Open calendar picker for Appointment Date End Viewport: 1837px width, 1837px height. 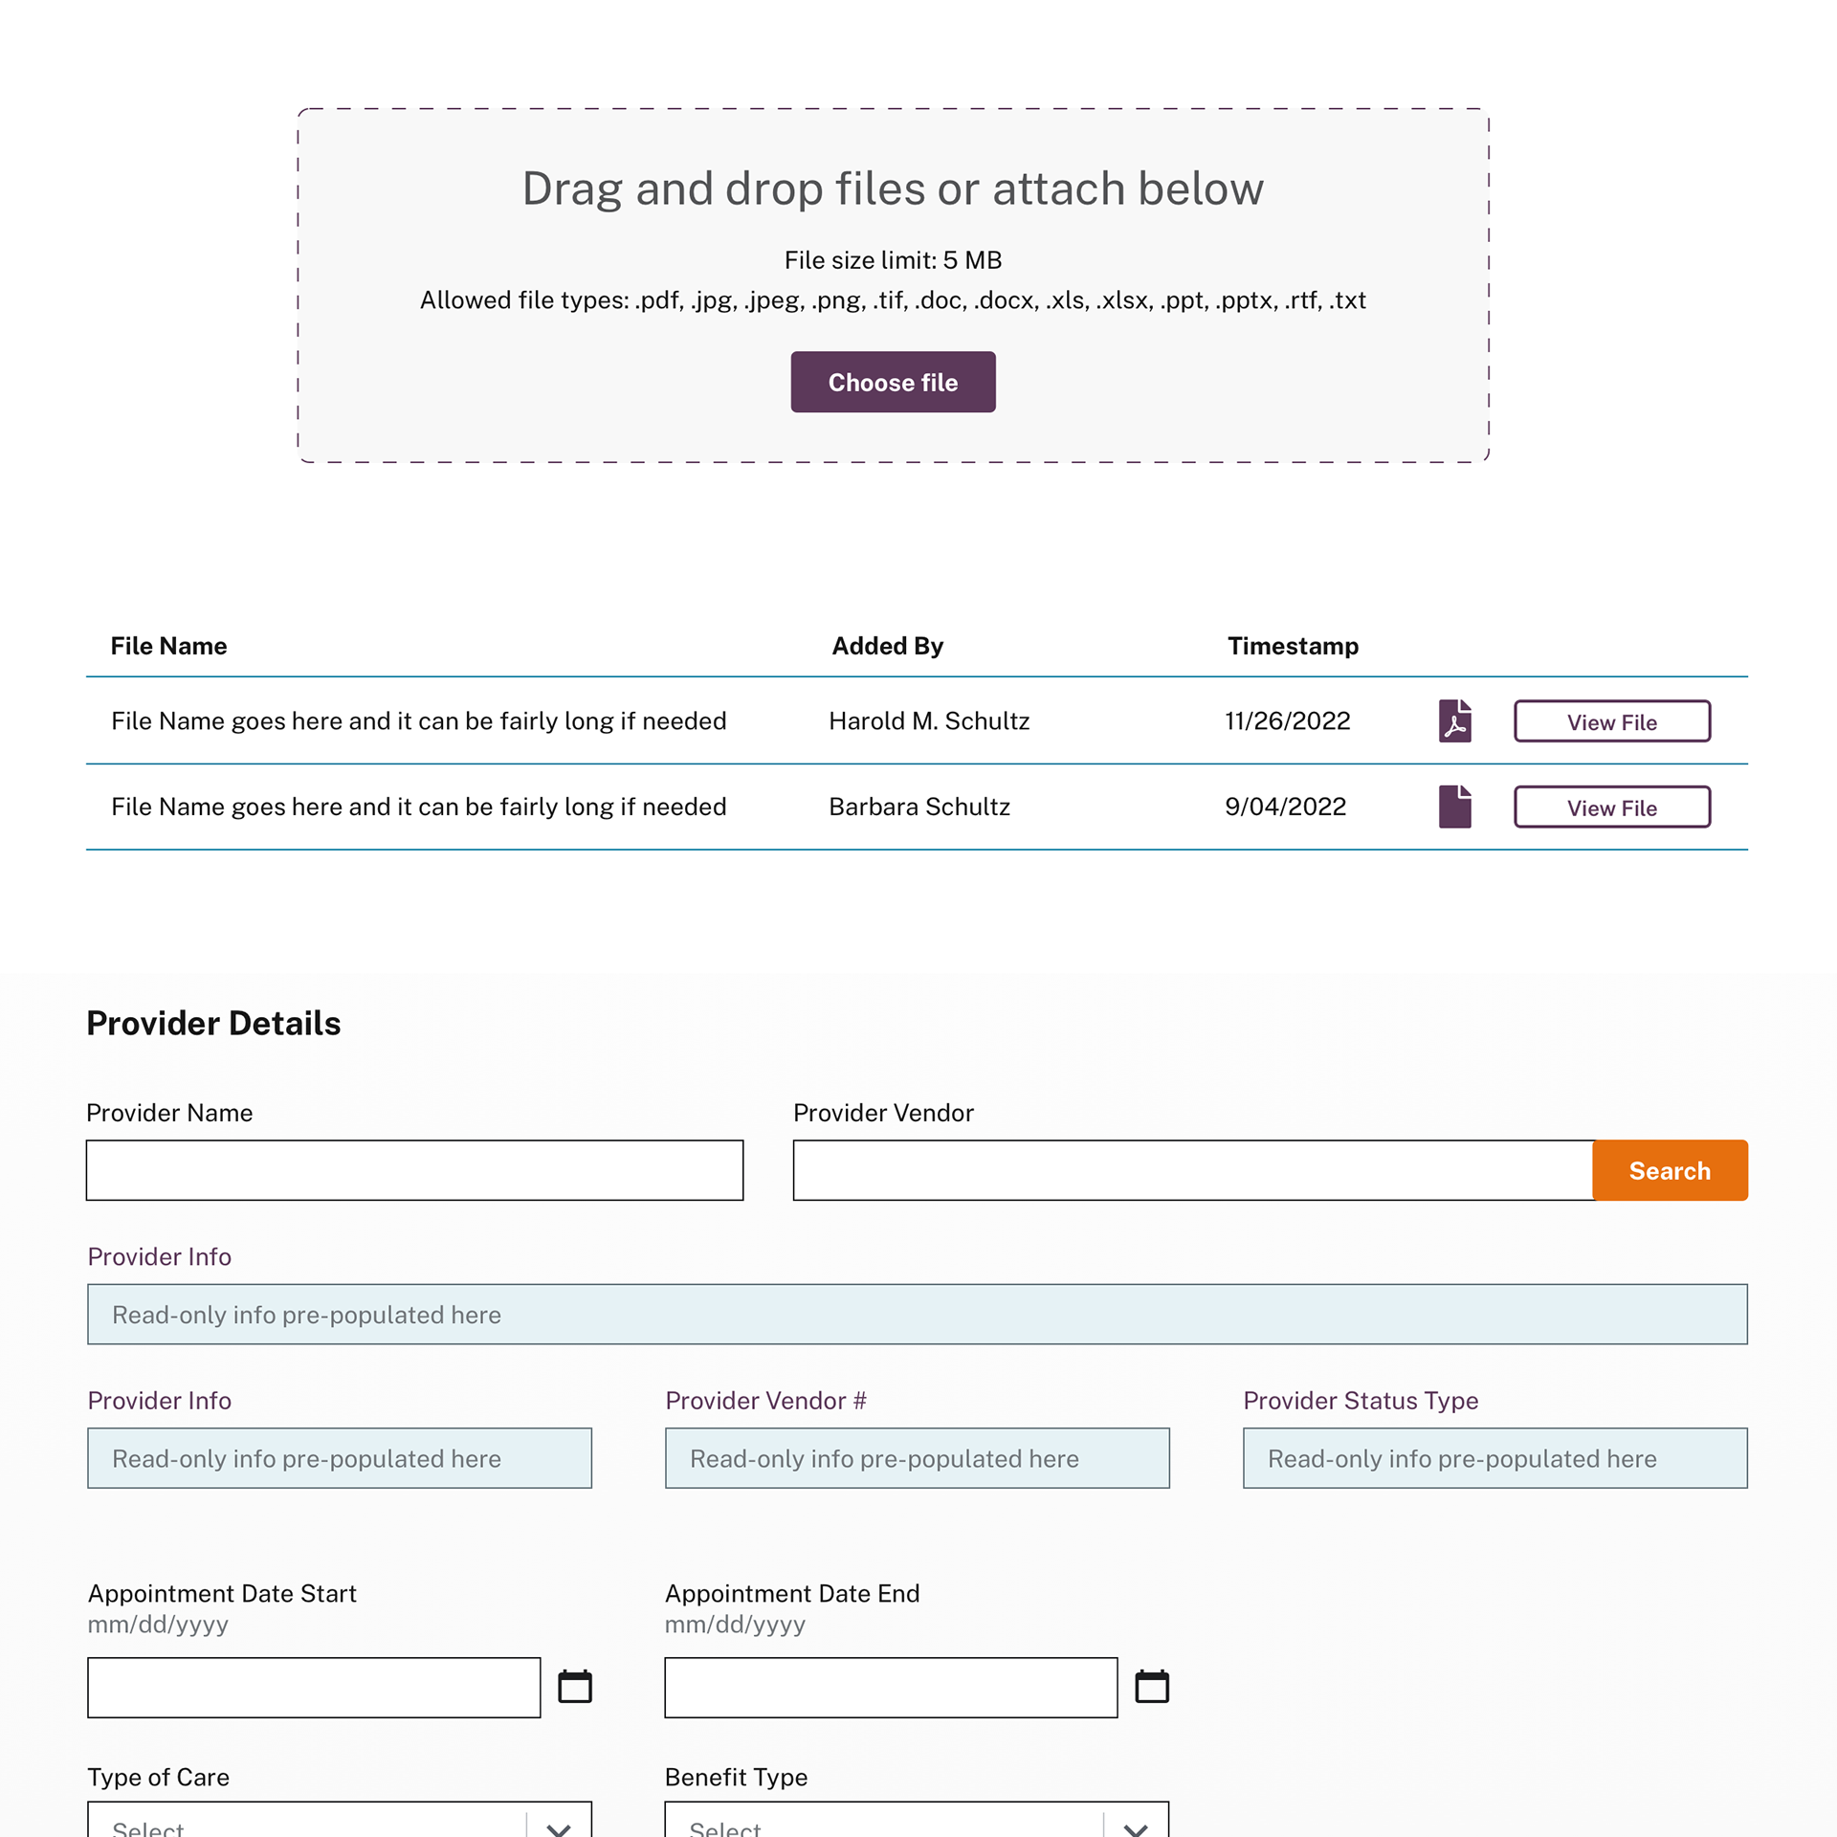[1152, 1687]
